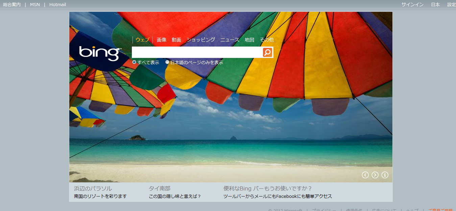Switch to the 画像 search tab

[162, 40]
